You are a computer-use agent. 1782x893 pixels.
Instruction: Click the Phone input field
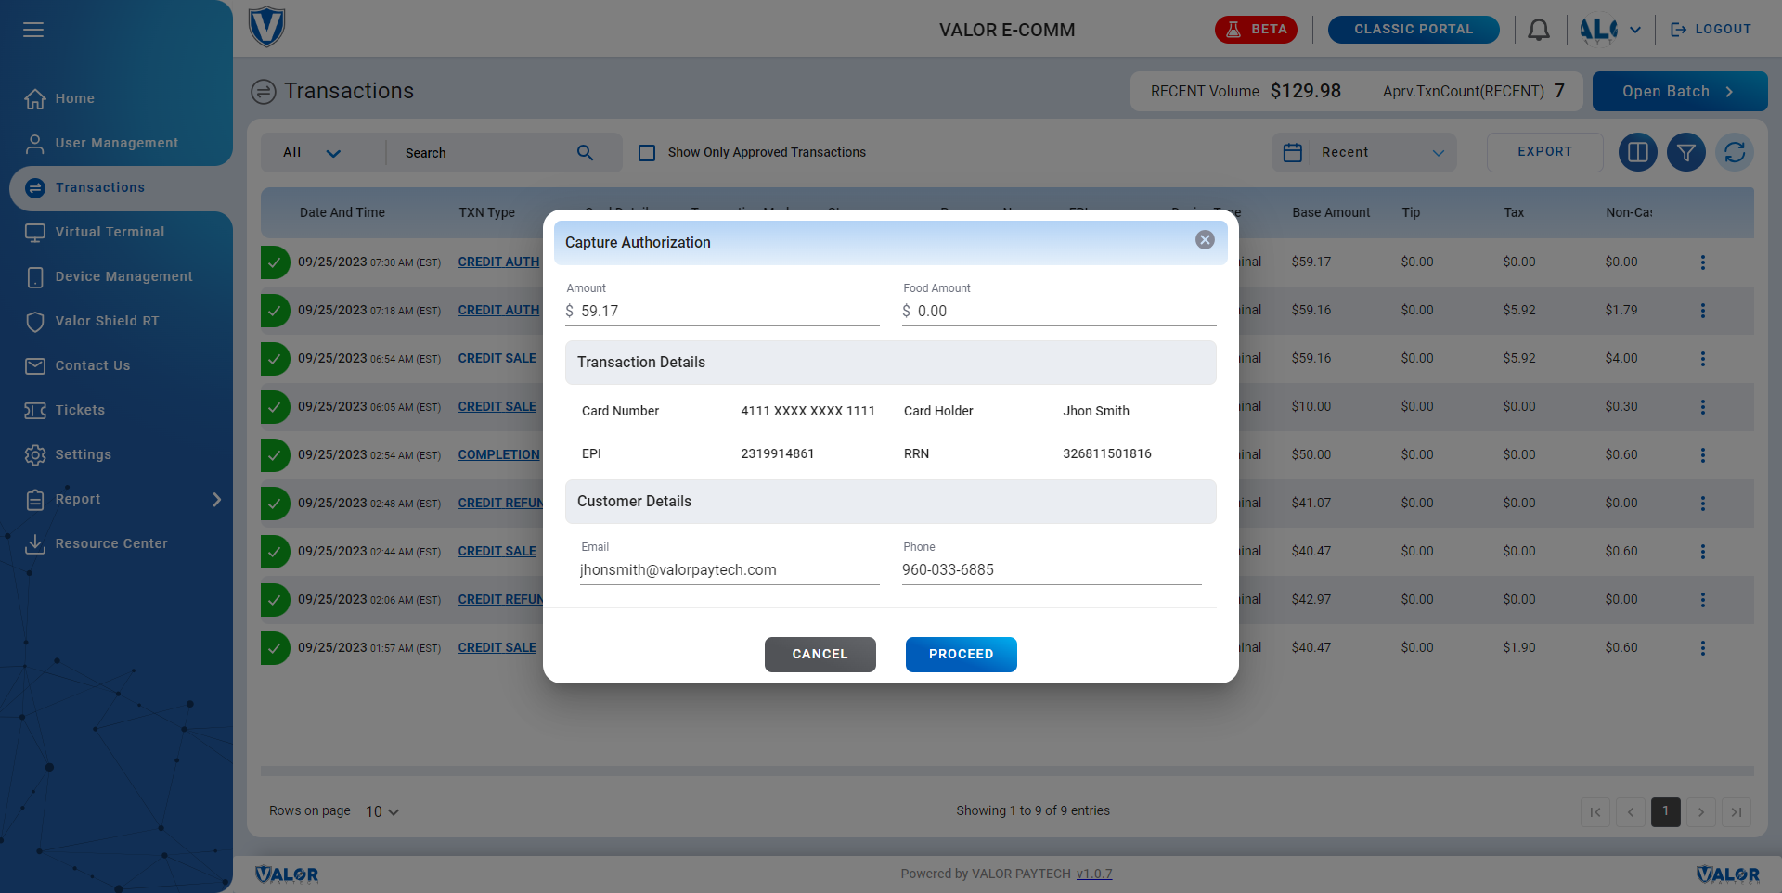pyautogui.click(x=1052, y=570)
